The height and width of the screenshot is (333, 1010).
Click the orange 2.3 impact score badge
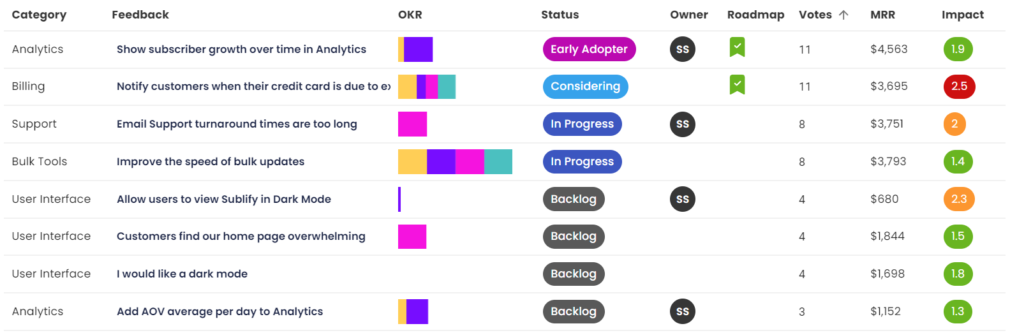(958, 199)
